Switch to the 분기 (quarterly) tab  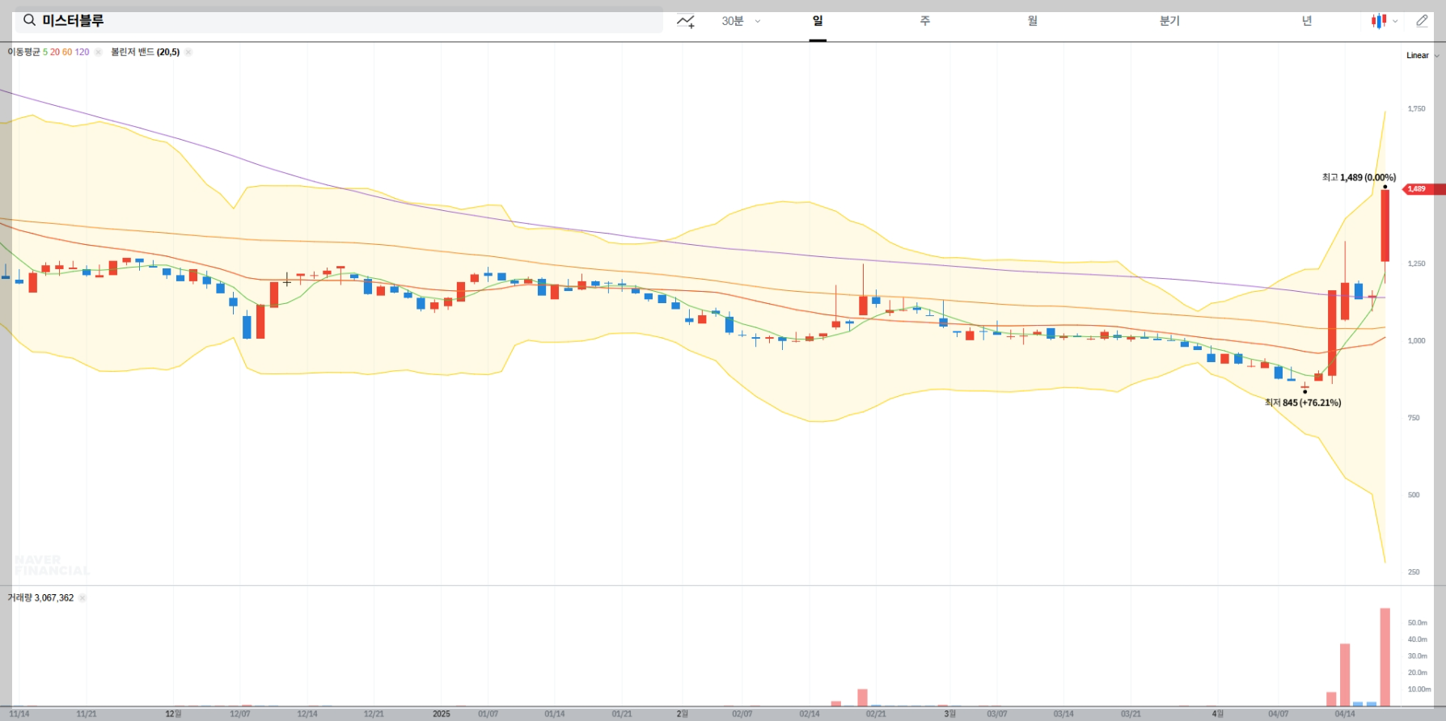coord(1169,21)
